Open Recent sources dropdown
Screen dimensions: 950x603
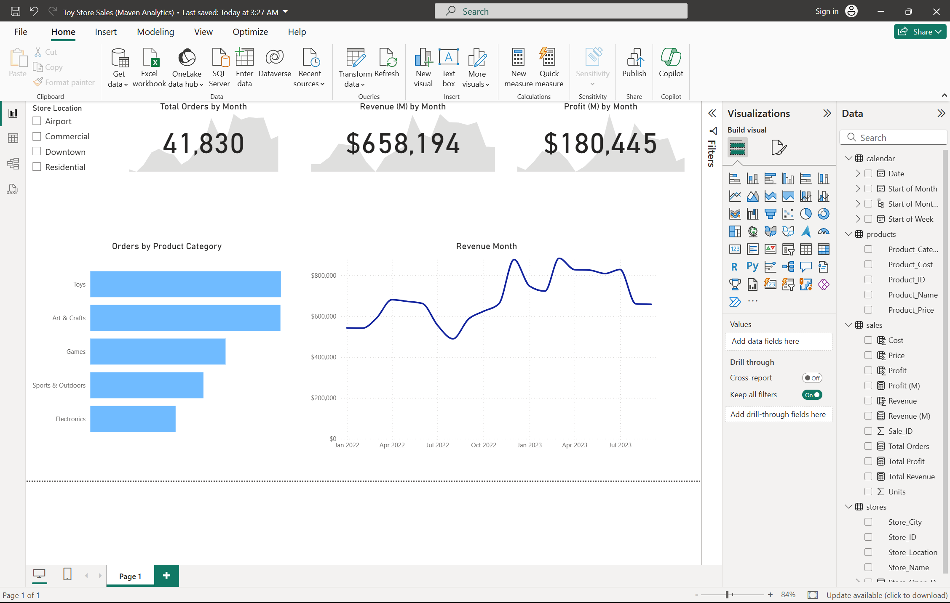coord(309,67)
